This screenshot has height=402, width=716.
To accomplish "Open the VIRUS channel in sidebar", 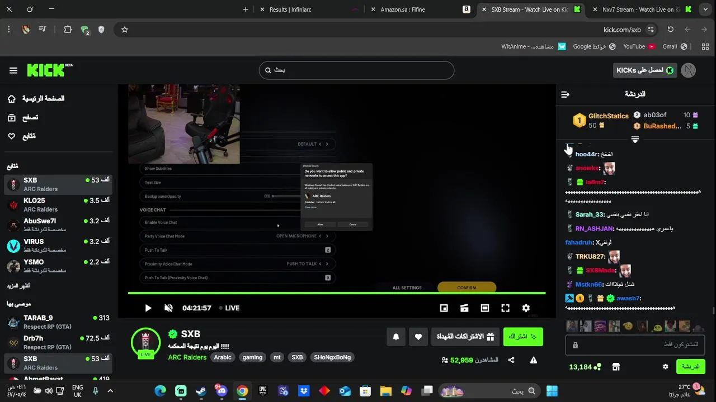I will pos(58,246).
